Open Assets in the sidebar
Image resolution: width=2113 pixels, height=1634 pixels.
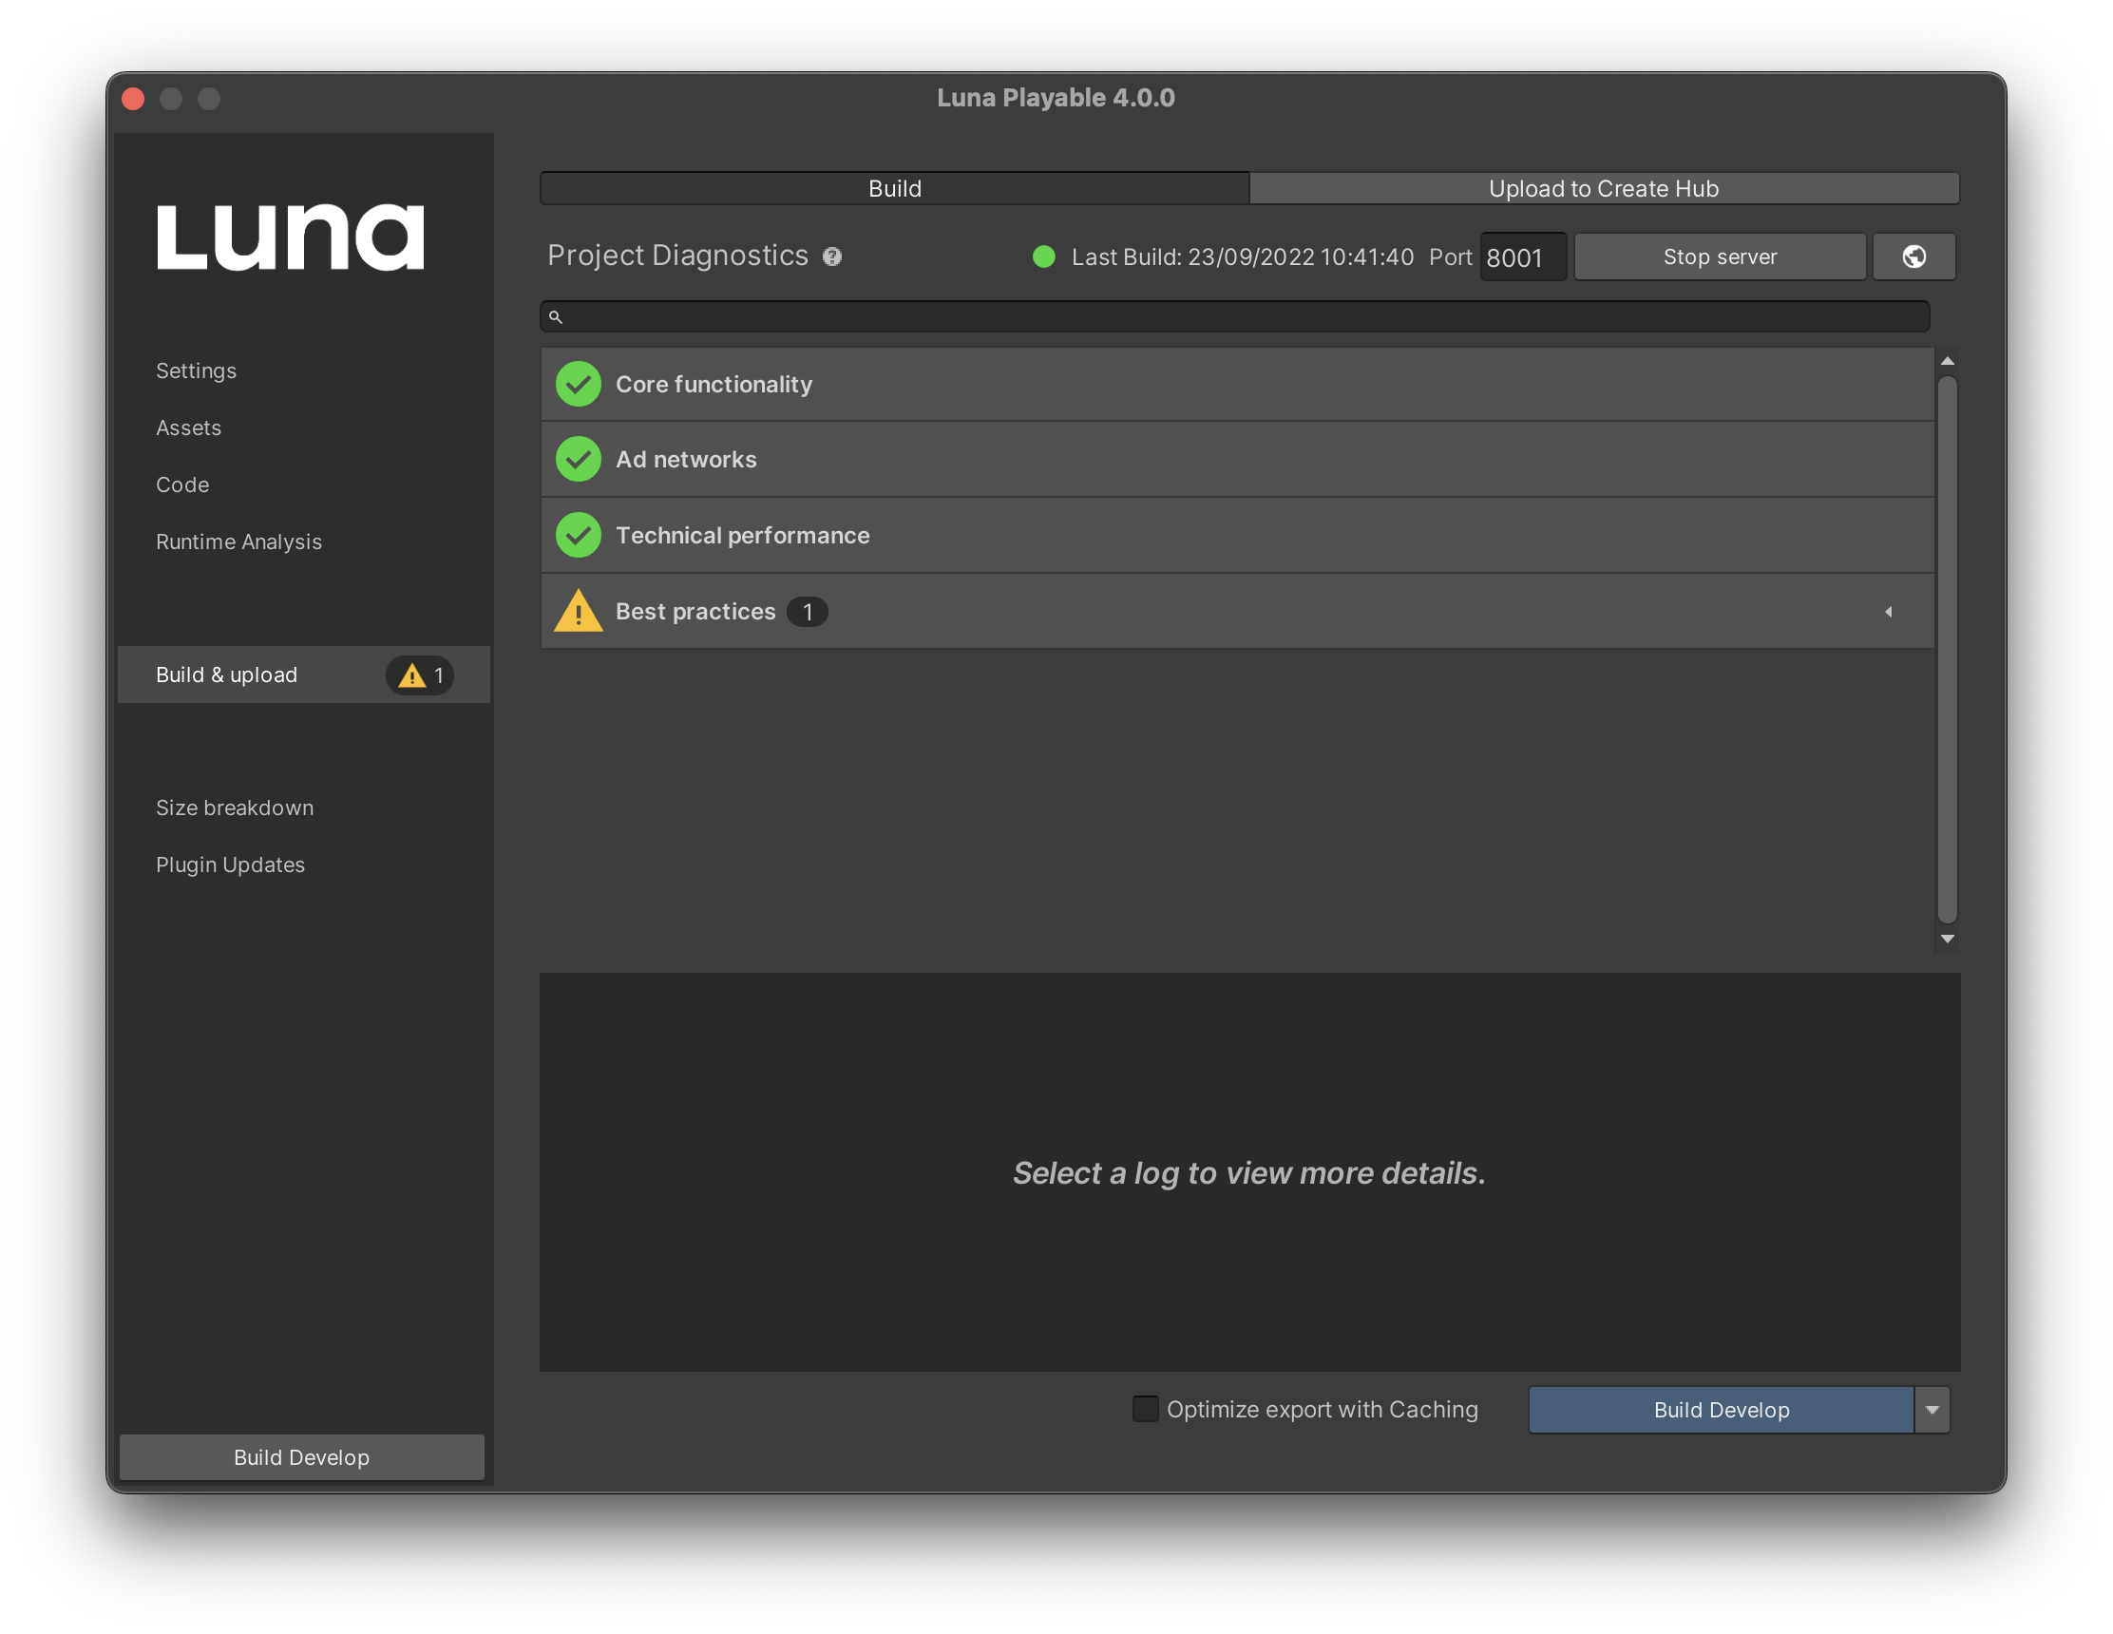[189, 427]
